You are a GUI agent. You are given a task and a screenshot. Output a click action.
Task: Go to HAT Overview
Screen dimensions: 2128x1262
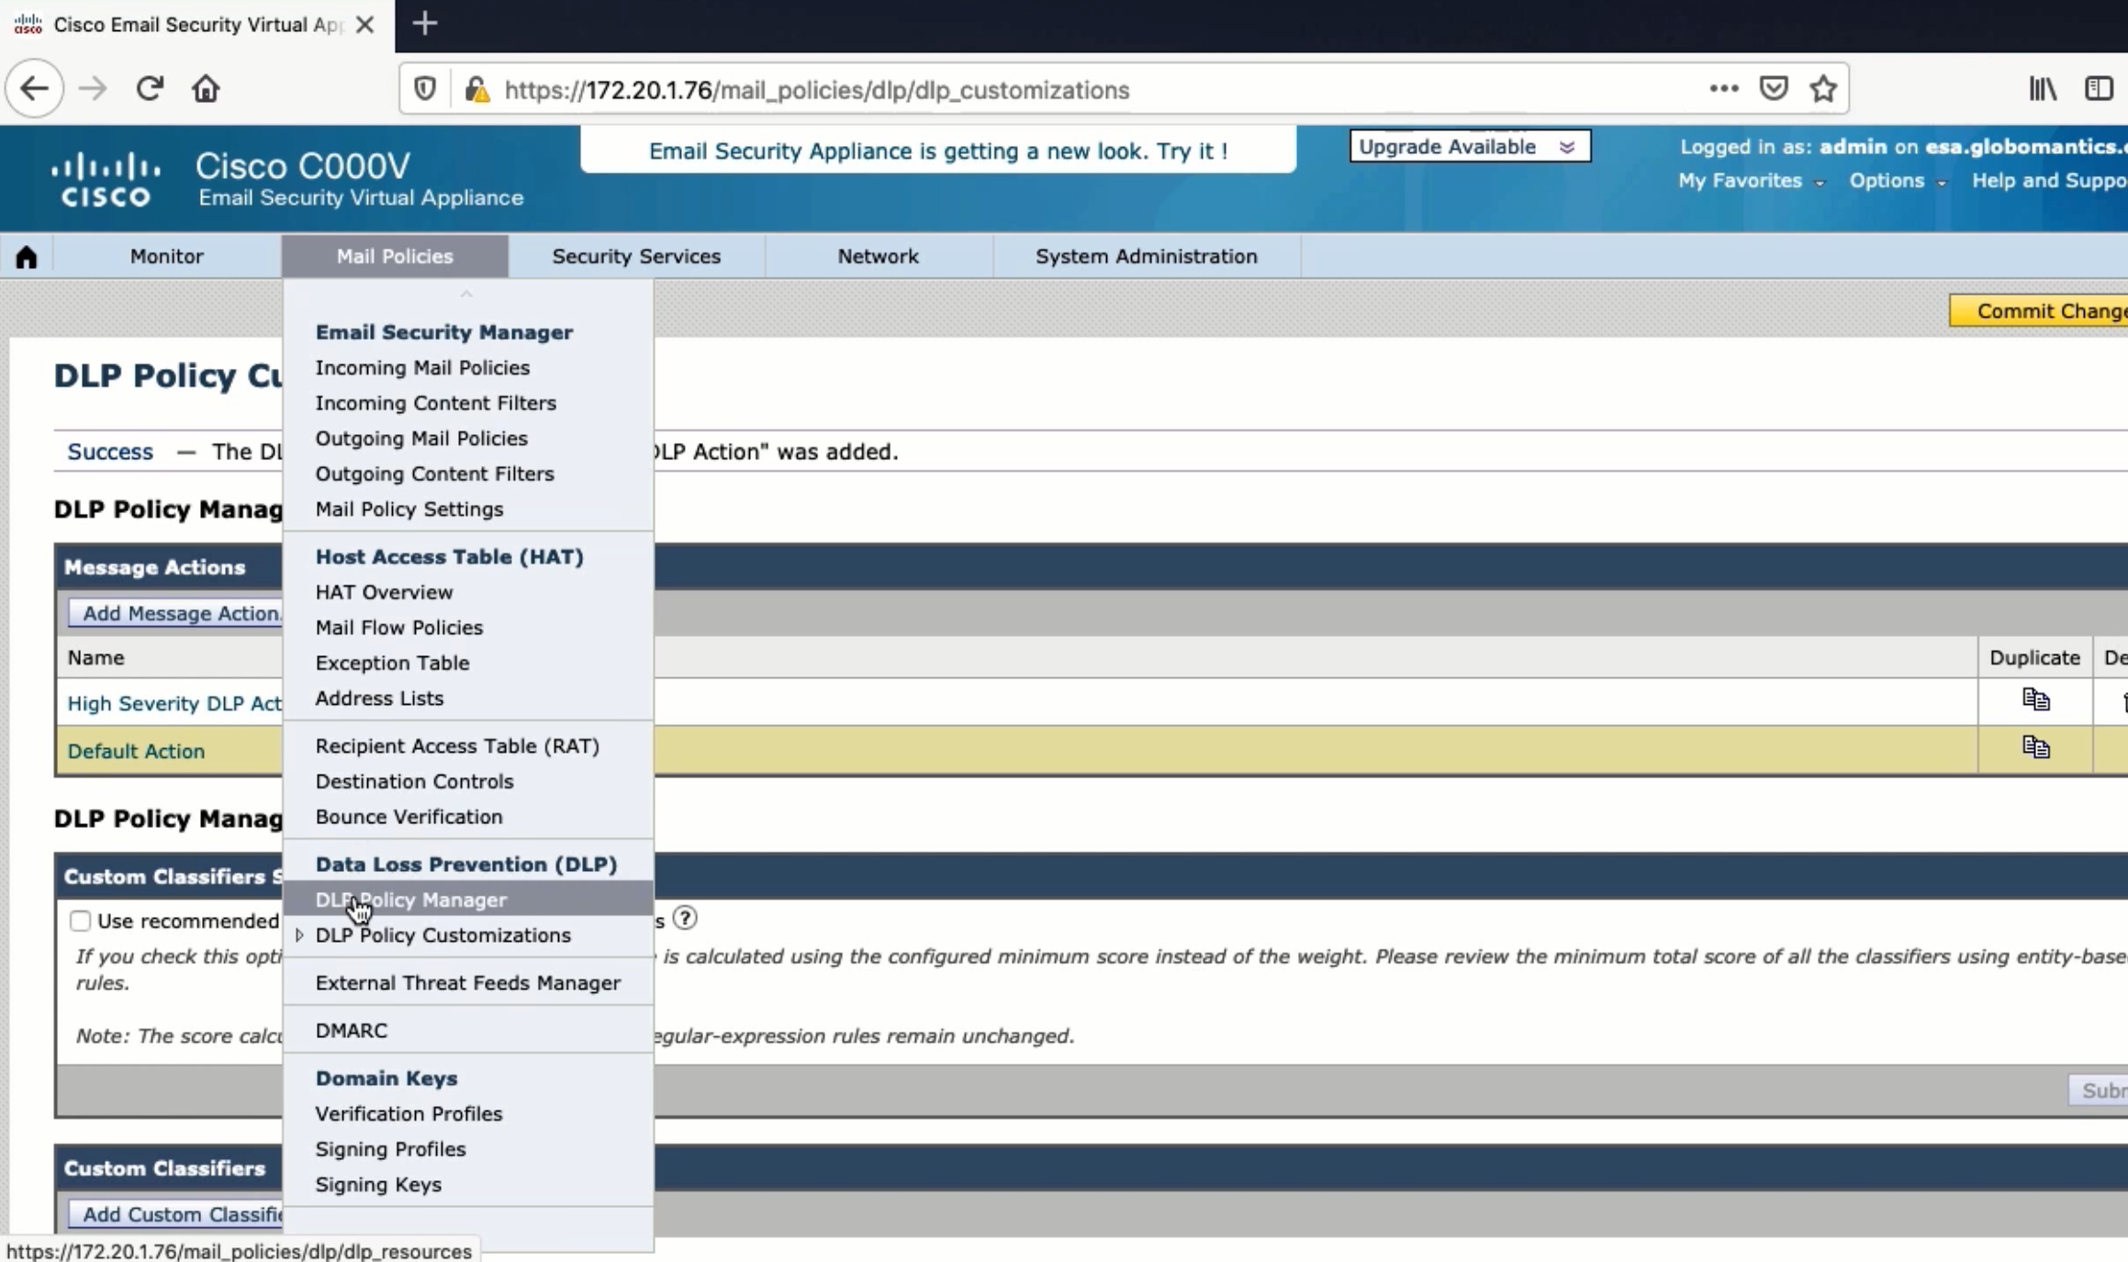point(384,592)
